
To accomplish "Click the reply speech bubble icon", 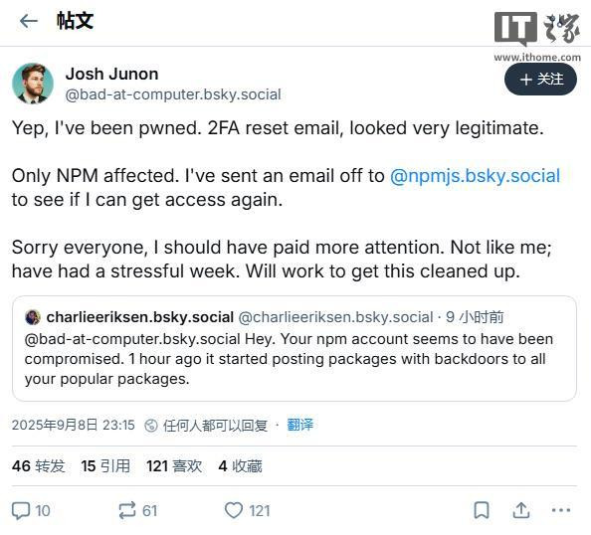I will coord(20,511).
